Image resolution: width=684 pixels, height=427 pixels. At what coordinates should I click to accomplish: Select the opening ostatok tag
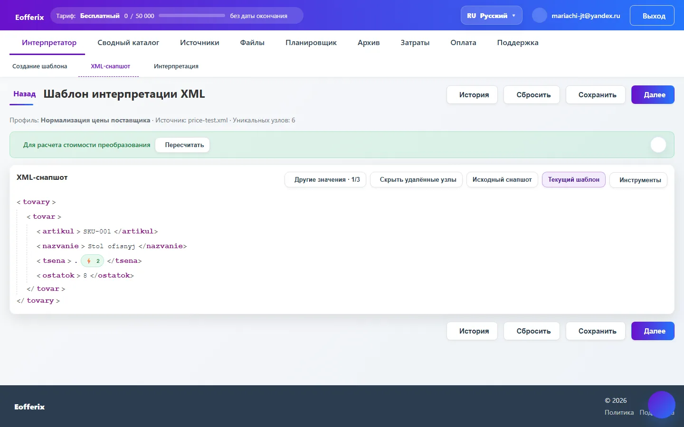58,275
